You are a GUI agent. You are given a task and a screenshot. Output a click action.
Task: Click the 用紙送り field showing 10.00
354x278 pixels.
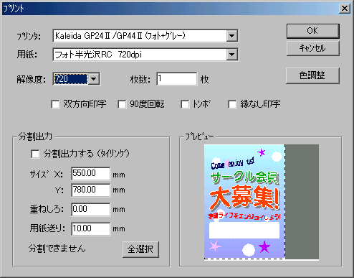[91, 228]
